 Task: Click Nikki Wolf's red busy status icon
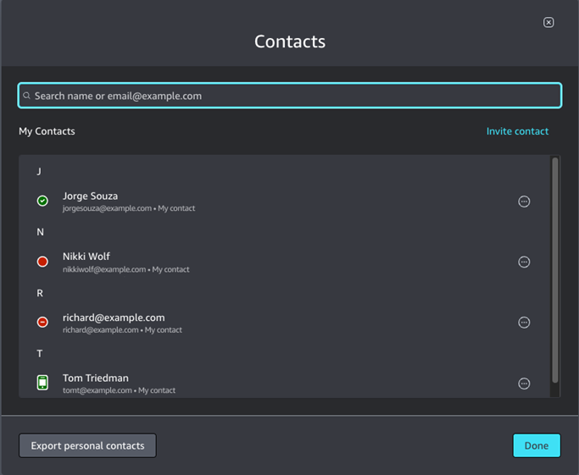[42, 262]
